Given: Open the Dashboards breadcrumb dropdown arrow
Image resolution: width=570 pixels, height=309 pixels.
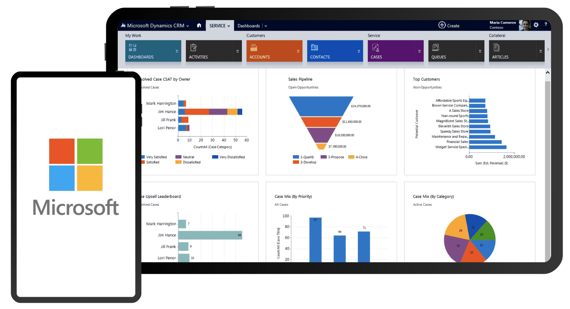Looking at the screenshot, I should [266, 26].
